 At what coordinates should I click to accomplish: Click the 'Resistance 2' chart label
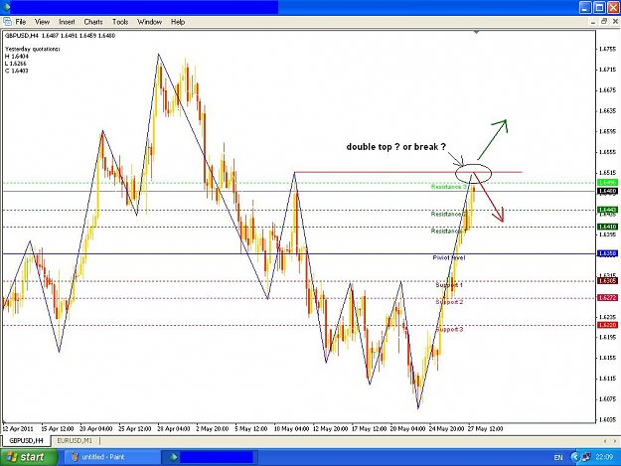[449, 215]
